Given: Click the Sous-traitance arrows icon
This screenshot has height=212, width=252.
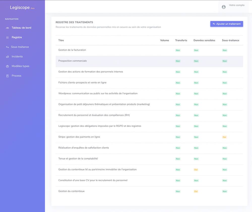Looking at the screenshot, I should point(7,47).
